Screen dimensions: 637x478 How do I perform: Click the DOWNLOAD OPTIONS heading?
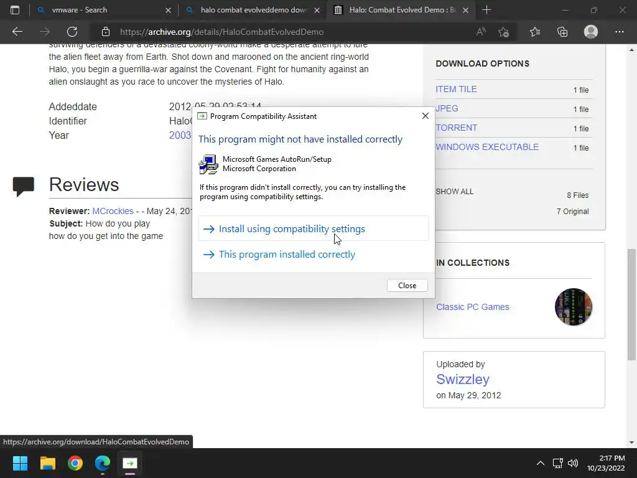(482, 63)
